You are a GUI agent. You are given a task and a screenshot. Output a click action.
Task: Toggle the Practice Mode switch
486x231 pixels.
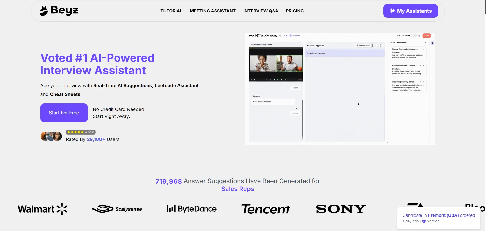[x=414, y=36]
